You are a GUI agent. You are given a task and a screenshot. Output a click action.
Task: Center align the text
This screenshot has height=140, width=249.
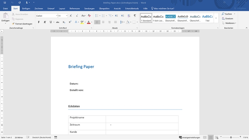pos(103,22)
